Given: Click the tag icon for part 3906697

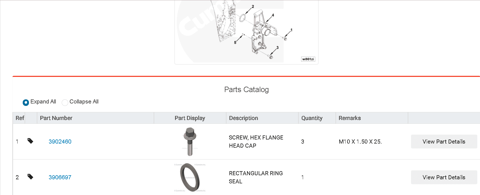Looking at the screenshot, I should click(30, 177).
